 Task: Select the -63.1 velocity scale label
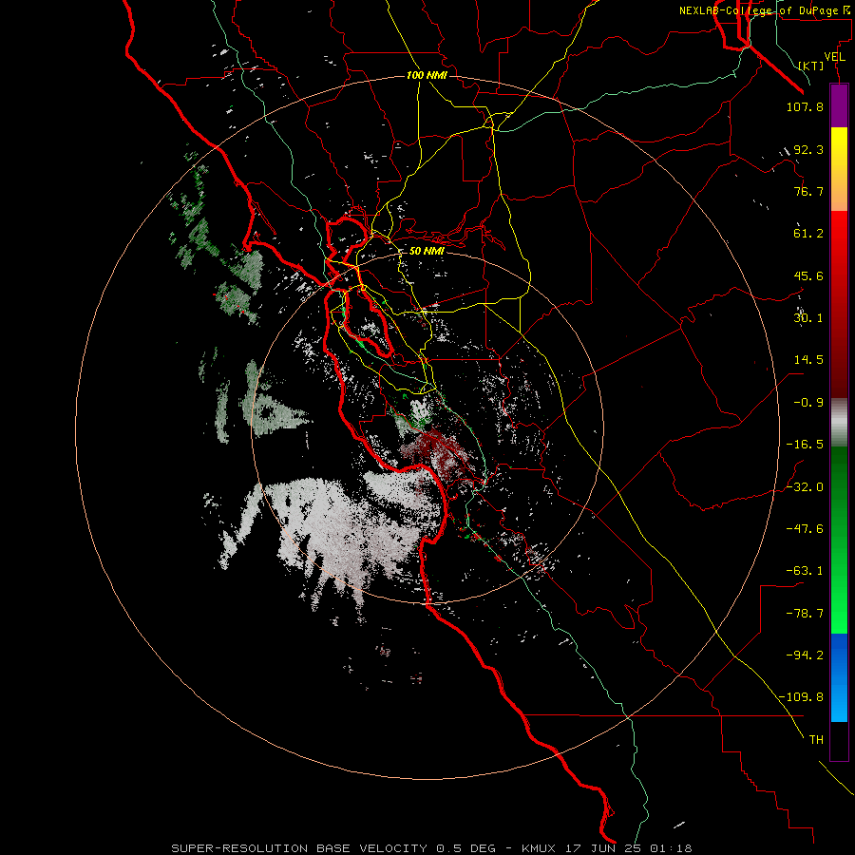pos(805,571)
